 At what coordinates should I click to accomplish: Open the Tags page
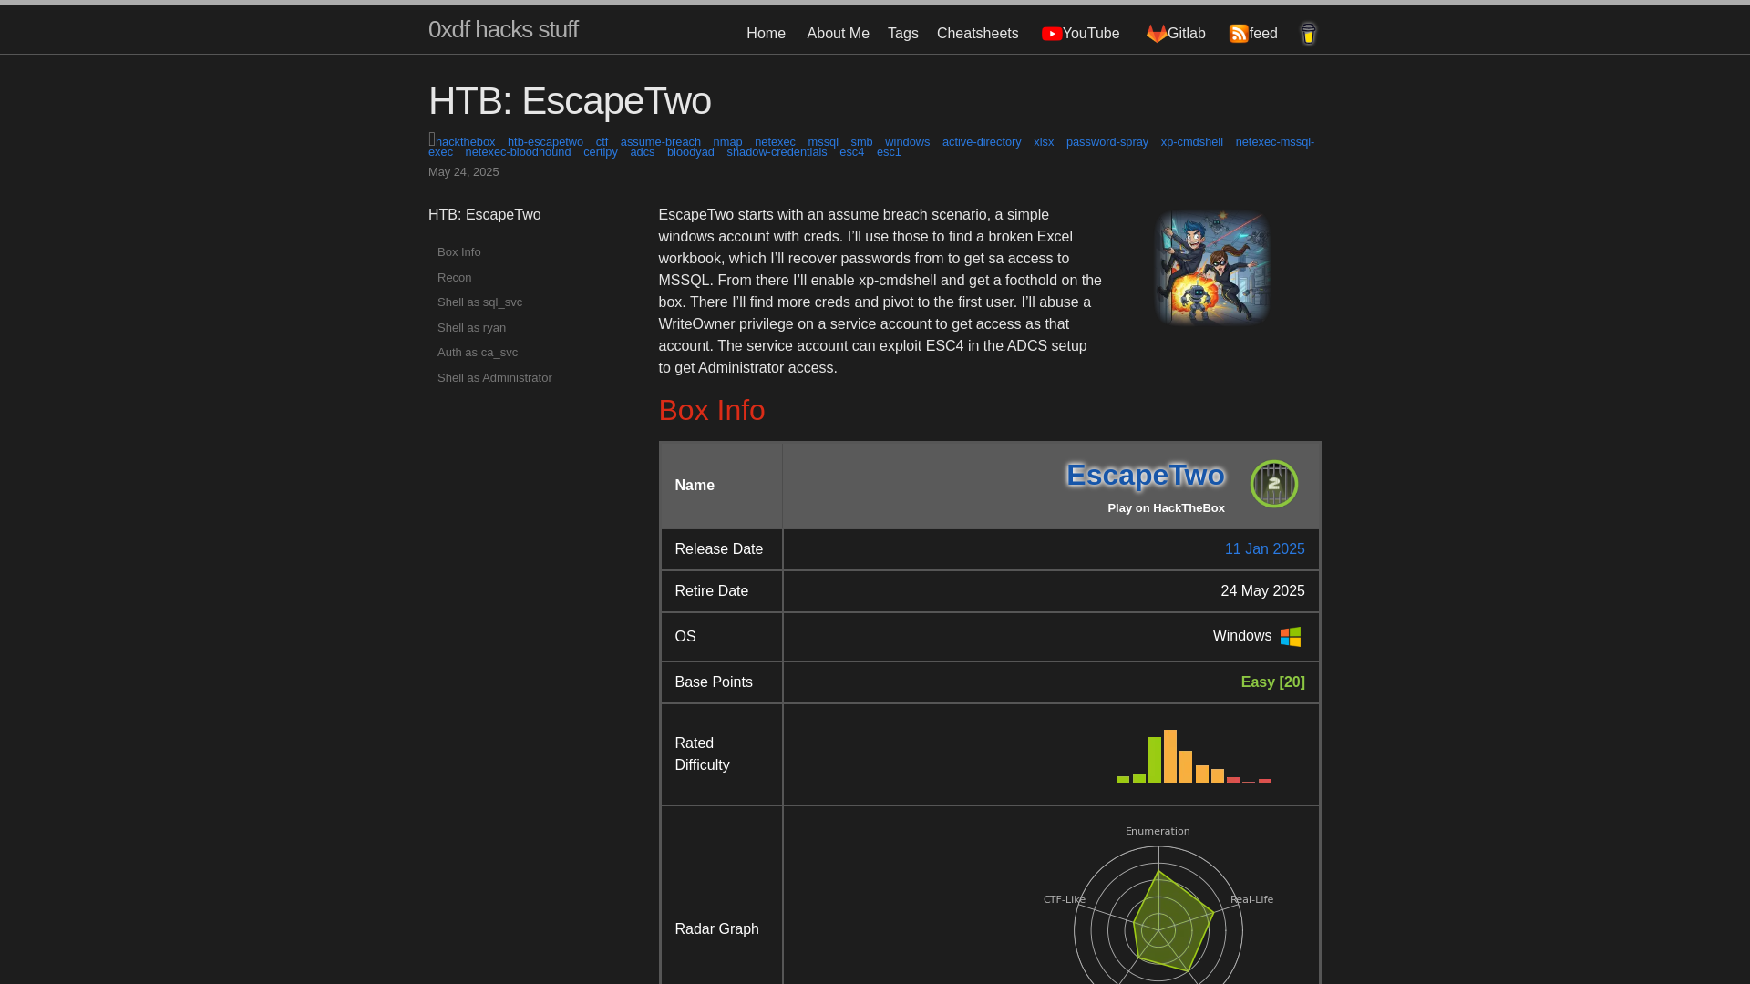(902, 34)
